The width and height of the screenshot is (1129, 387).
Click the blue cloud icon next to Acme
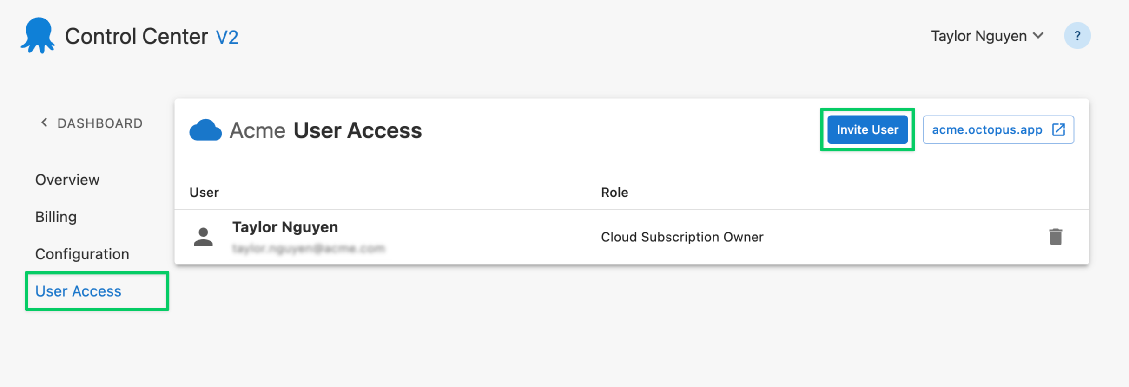(205, 130)
